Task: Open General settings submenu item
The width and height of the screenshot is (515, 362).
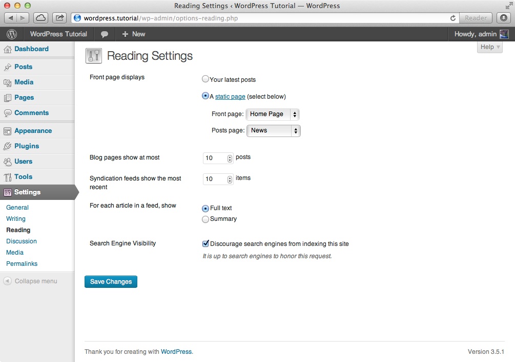Action: coord(17,208)
